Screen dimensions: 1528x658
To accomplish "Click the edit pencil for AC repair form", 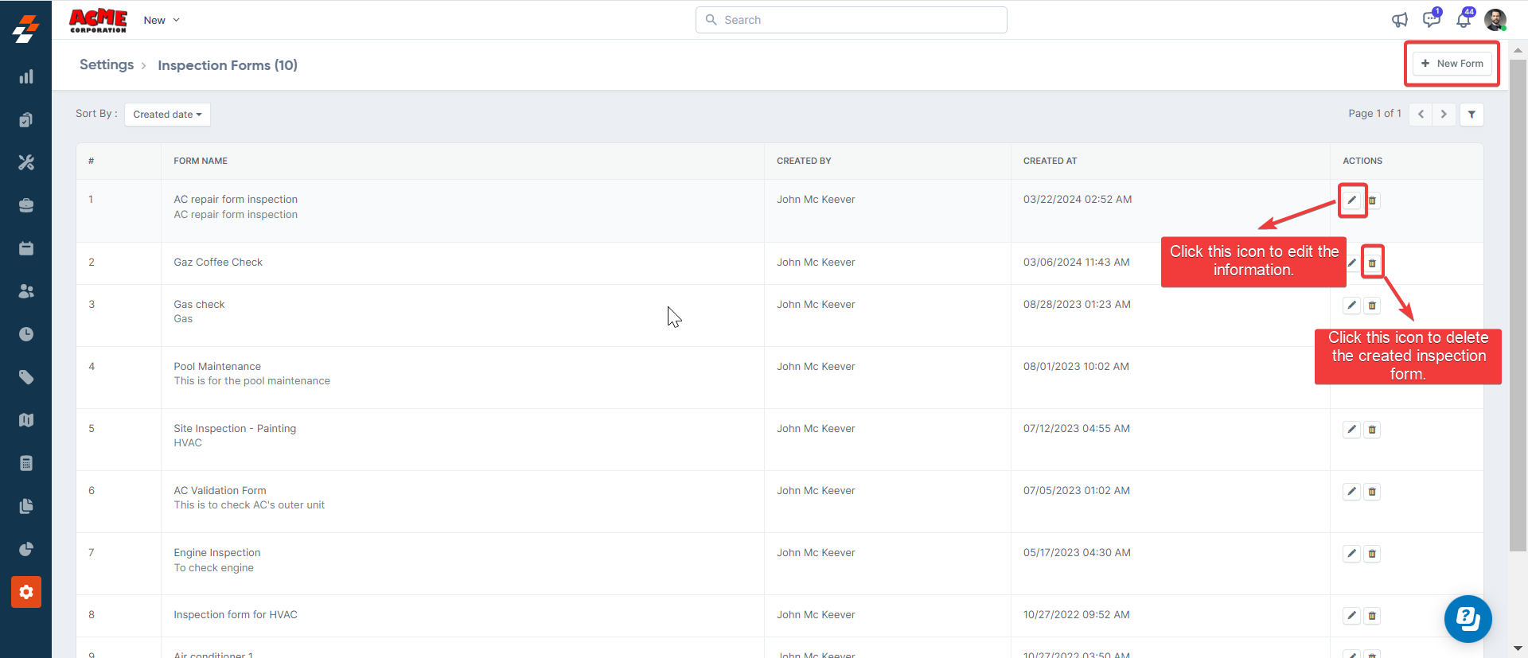I will click(1351, 201).
